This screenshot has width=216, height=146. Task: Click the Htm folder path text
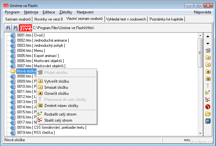click(x=64, y=28)
